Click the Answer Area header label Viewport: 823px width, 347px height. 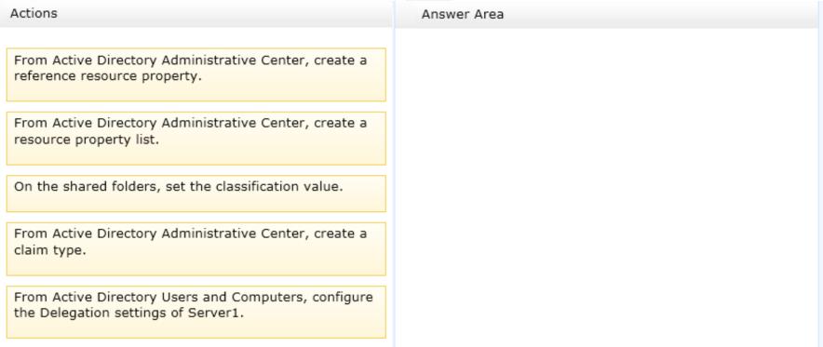(x=463, y=15)
